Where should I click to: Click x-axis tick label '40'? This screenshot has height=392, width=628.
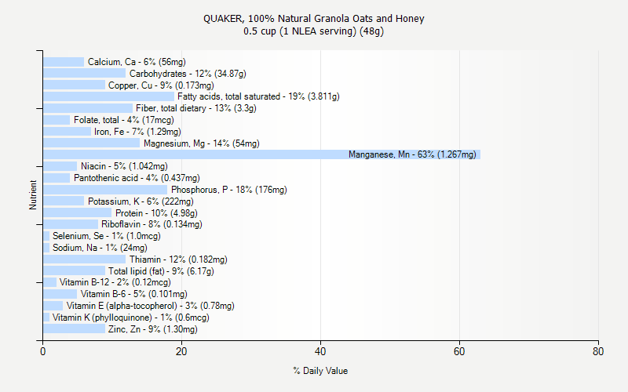tap(320, 351)
